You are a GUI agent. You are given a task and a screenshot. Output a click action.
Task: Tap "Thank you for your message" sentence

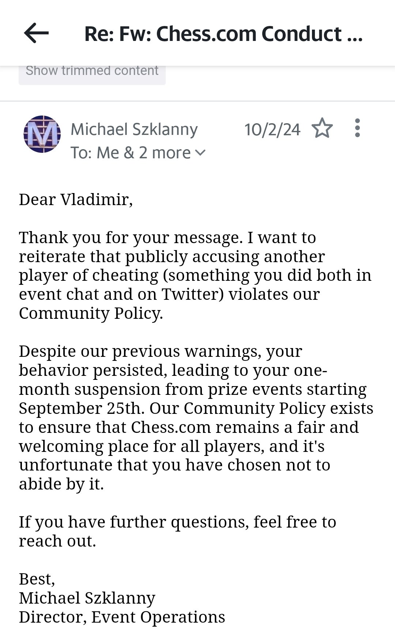tap(130, 238)
